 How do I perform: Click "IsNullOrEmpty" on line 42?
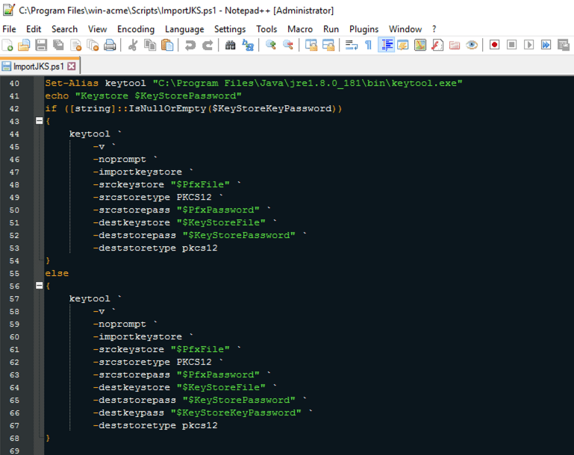point(167,108)
